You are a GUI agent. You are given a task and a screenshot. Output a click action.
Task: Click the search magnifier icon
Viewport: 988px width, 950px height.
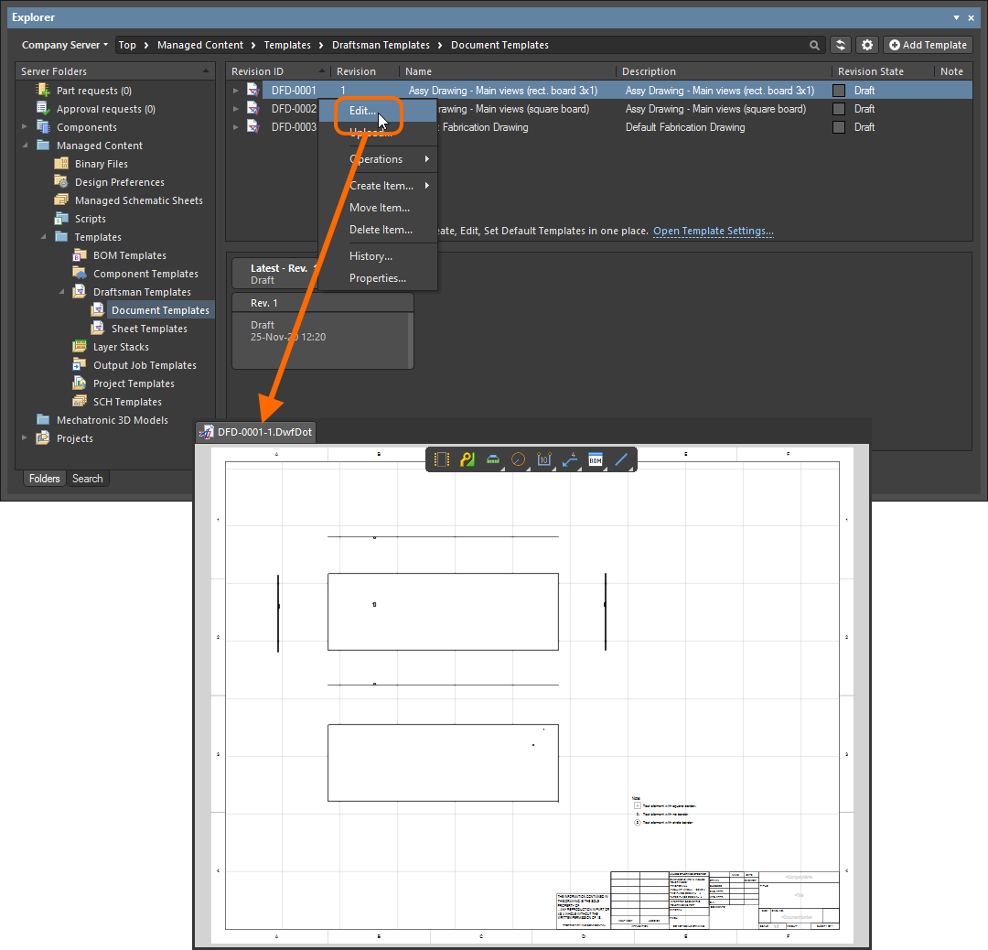pyautogui.click(x=814, y=45)
